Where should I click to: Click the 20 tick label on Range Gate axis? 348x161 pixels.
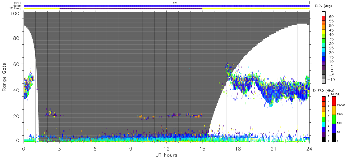click(16, 116)
